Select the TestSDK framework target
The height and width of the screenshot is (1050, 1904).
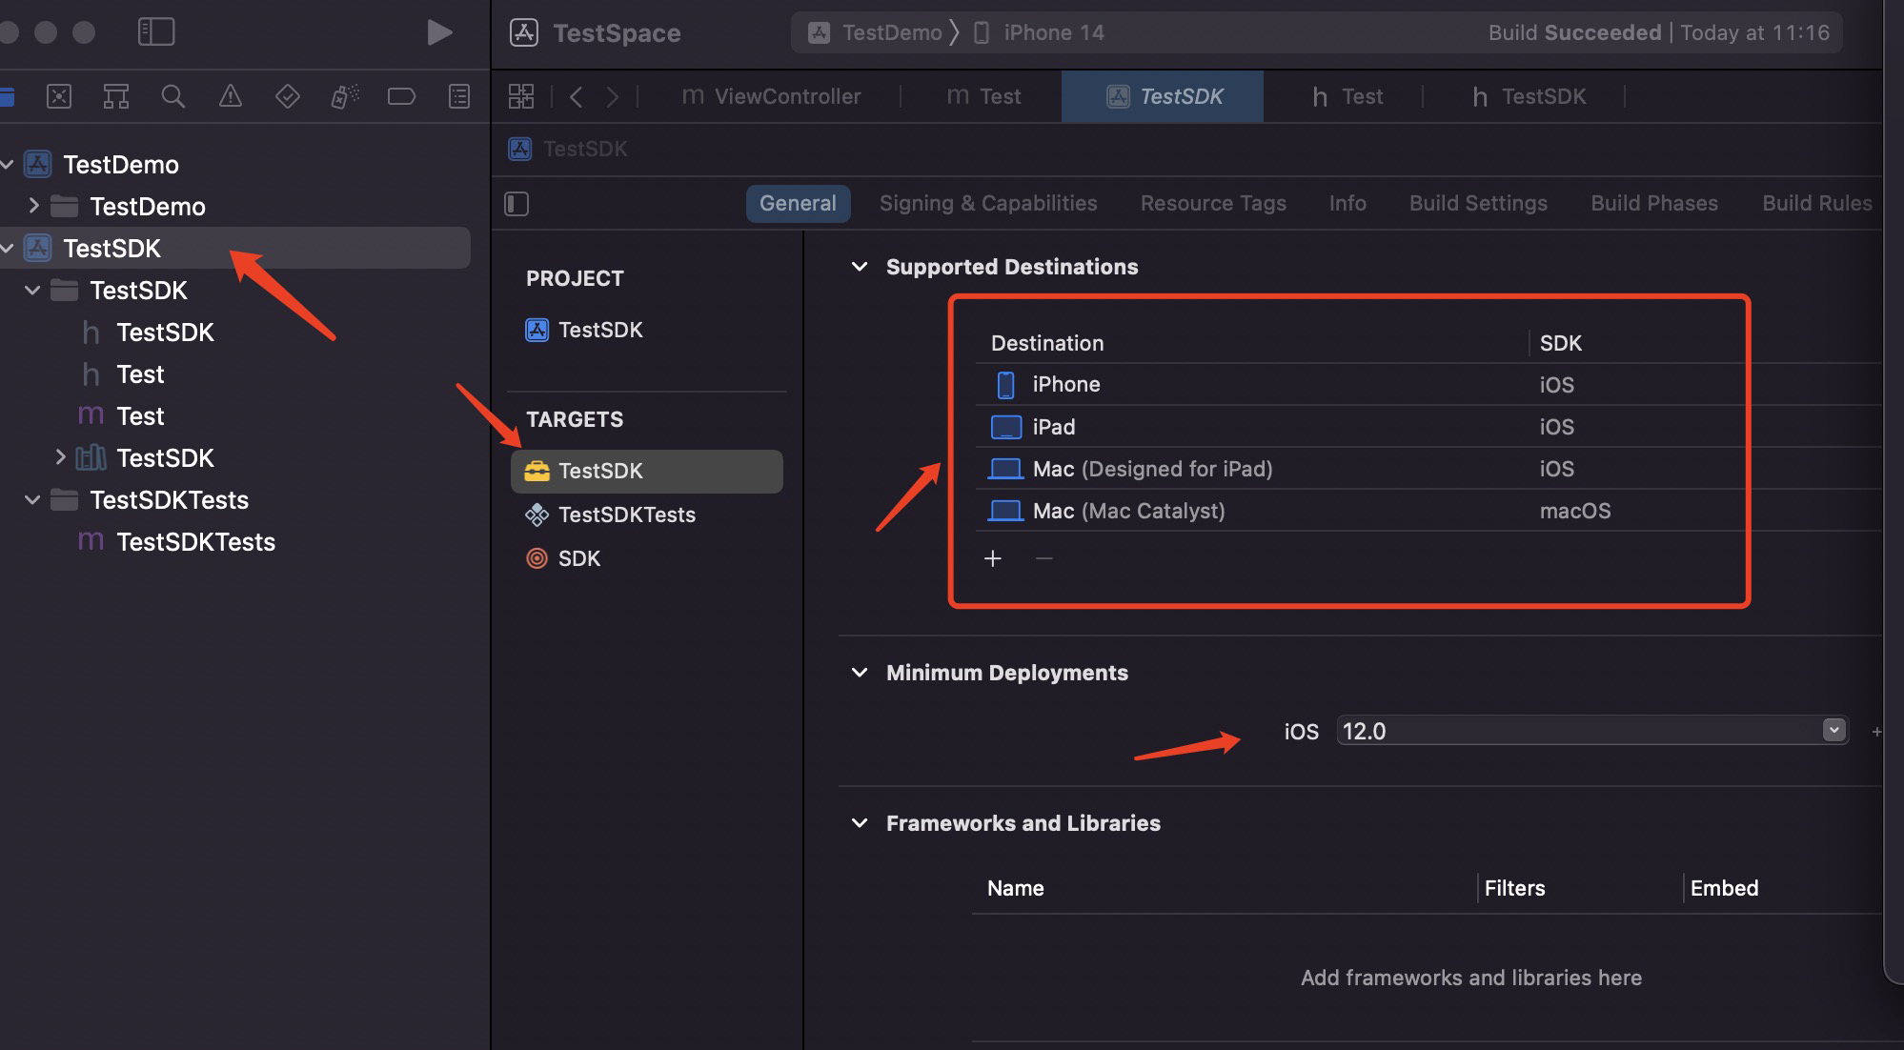click(x=646, y=471)
